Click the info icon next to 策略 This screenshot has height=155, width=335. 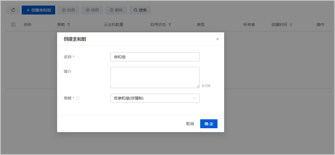tap(78, 98)
